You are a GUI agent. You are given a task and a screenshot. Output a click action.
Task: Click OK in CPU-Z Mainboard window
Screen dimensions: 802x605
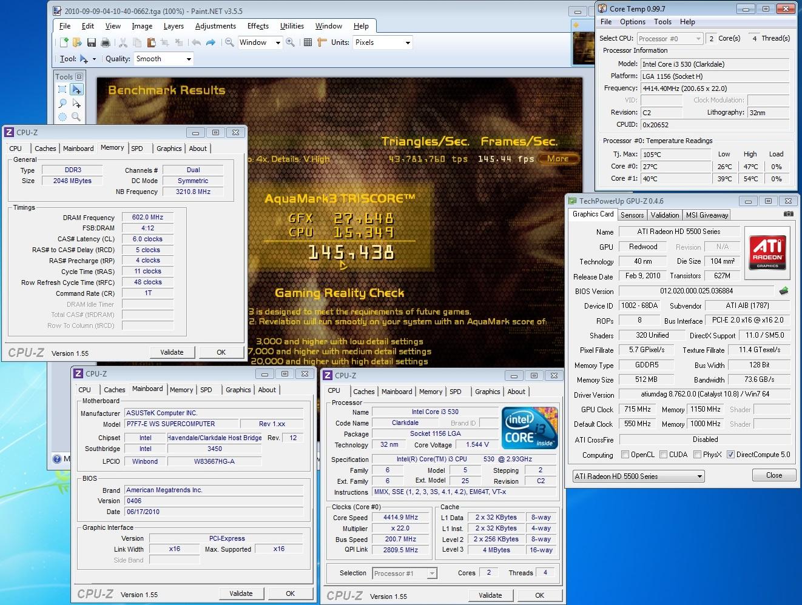click(x=291, y=593)
